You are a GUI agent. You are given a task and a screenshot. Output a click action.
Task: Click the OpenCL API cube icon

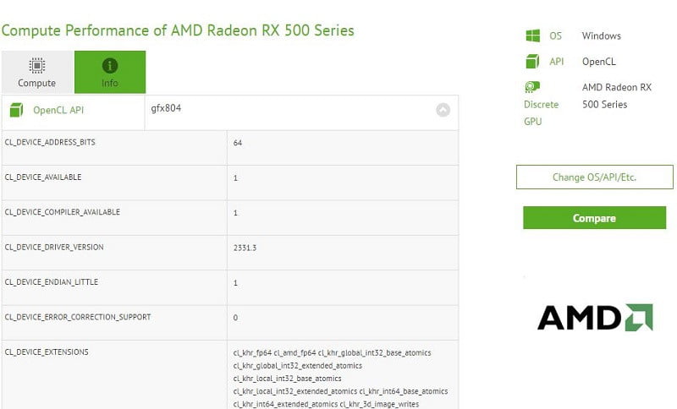click(x=17, y=110)
